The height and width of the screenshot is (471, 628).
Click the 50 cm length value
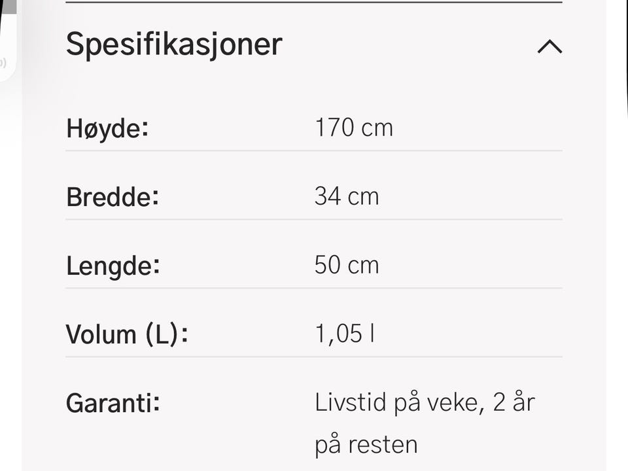347,265
